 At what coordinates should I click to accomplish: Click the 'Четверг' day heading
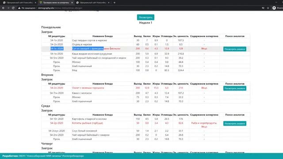click(x=47, y=144)
